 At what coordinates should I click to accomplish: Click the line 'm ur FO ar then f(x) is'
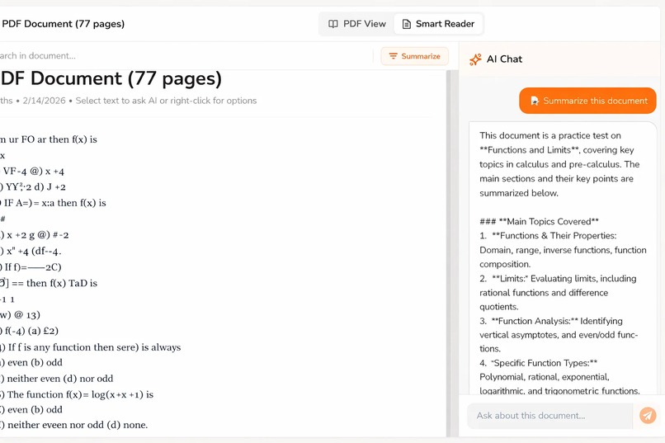tap(49, 139)
